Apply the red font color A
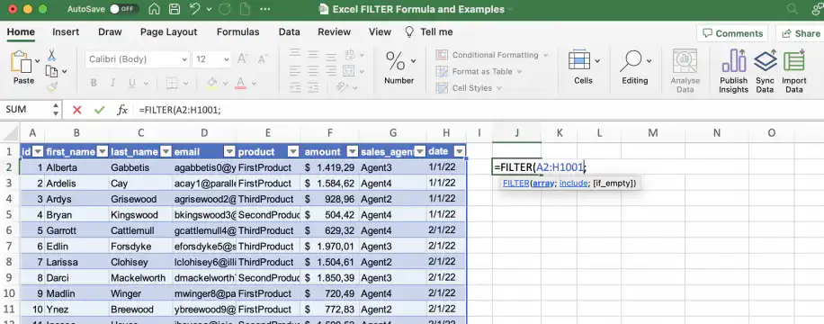The image size is (824, 324). point(241,83)
